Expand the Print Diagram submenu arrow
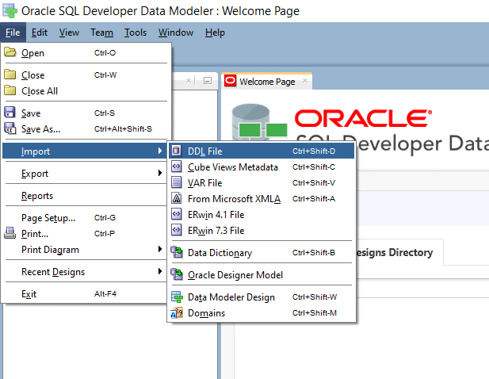 [x=159, y=249]
